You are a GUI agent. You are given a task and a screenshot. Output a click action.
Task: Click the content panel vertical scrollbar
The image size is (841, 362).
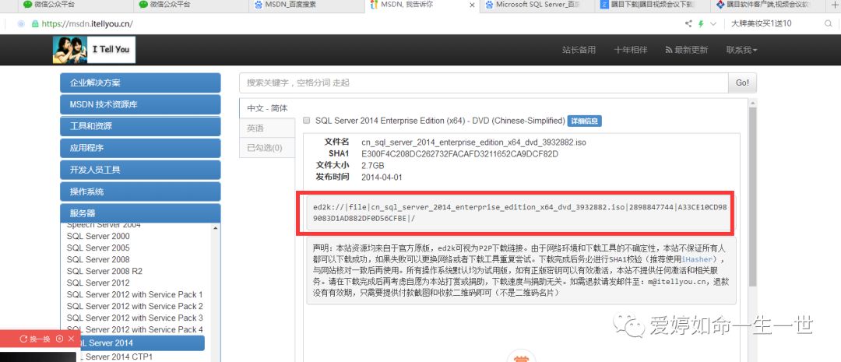click(752, 196)
